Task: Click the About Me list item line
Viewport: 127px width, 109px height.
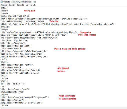Action: 20,70
